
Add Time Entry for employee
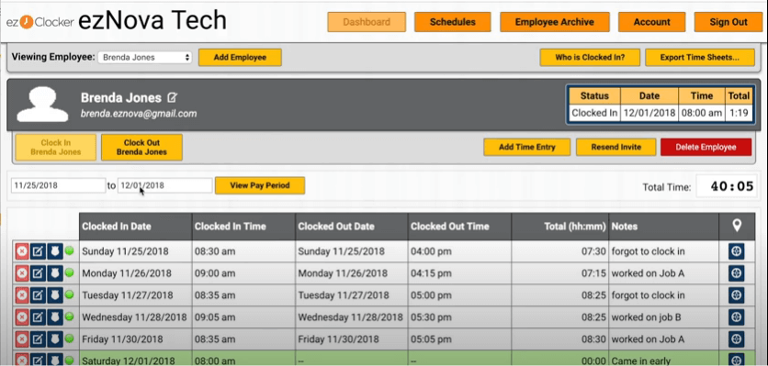(x=526, y=147)
